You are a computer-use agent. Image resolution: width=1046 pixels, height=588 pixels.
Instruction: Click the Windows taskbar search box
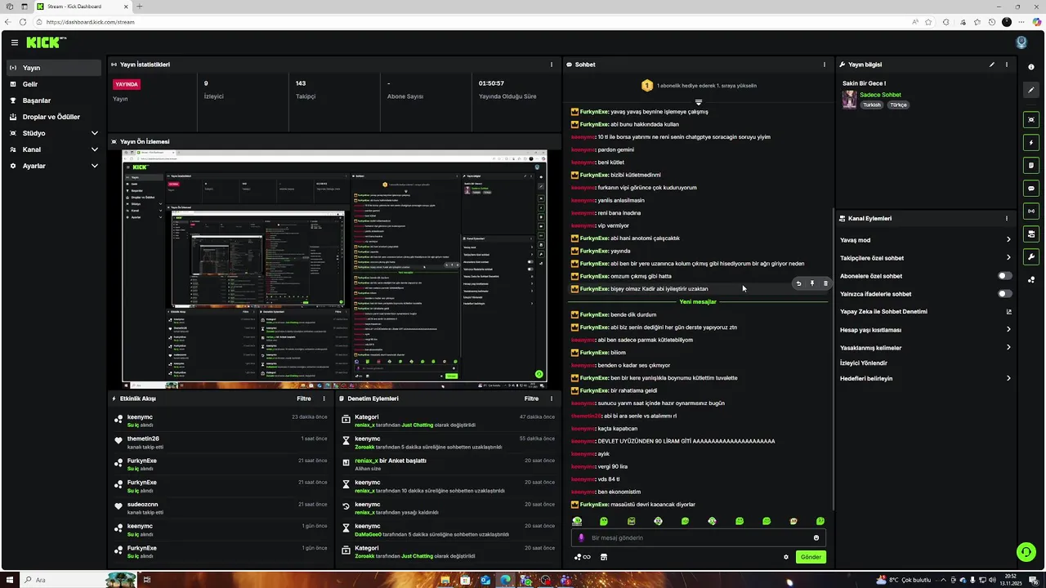pyautogui.click(x=61, y=580)
